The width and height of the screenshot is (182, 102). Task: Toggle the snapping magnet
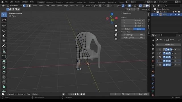(100, 6)
